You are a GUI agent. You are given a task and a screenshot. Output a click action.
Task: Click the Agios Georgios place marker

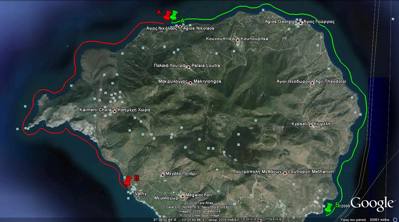301,23
